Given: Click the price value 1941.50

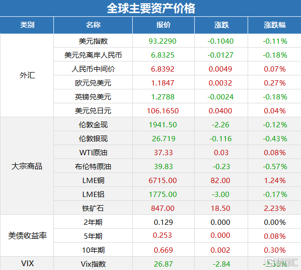Looking at the screenshot, I should (163, 125).
